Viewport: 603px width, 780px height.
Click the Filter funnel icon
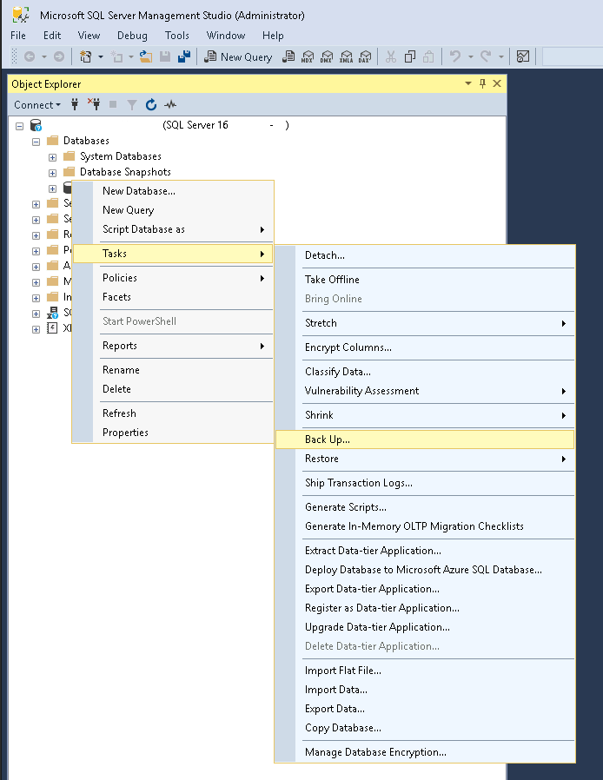coord(132,104)
